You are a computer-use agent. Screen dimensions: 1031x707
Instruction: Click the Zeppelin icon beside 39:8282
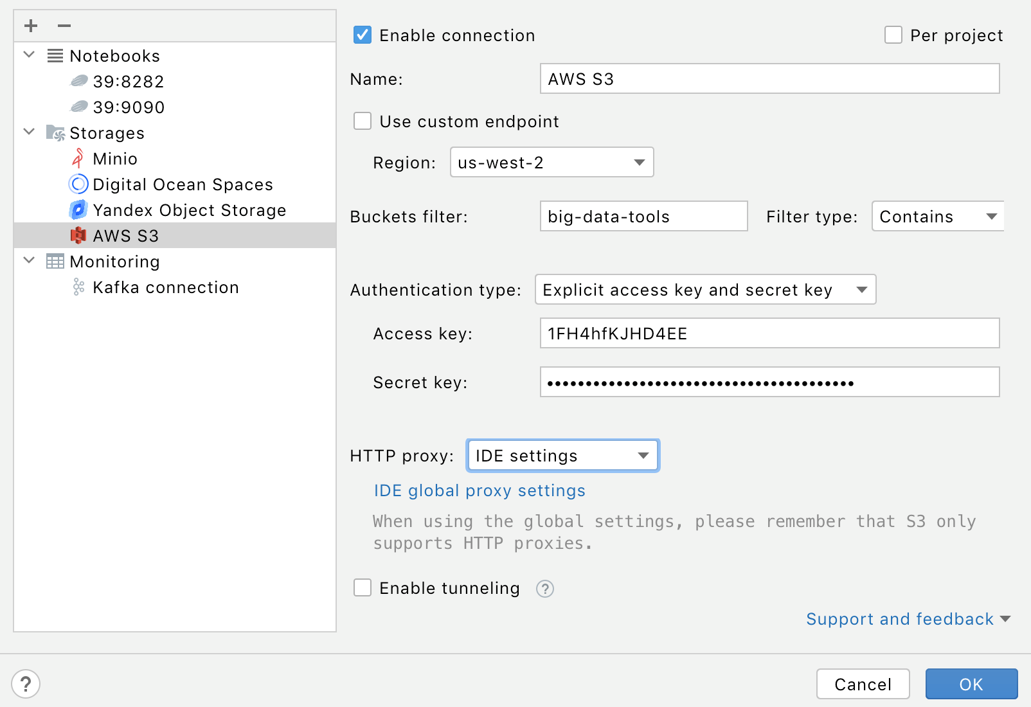tap(78, 81)
